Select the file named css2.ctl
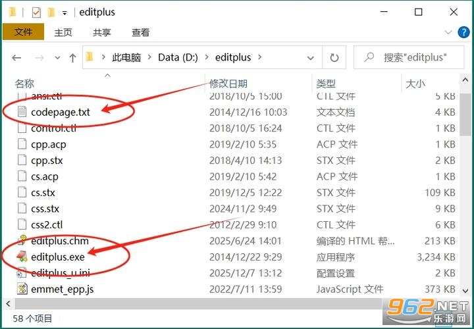 (x=47, y=224)
